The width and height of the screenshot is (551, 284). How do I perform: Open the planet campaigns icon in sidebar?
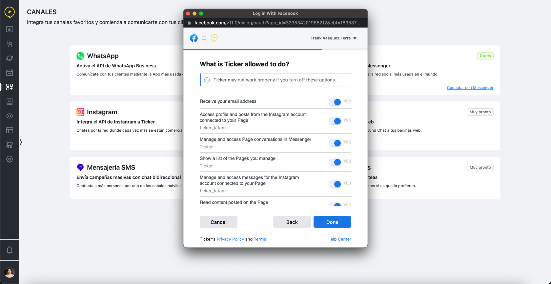pyautogui.click(x=10, y=58)
